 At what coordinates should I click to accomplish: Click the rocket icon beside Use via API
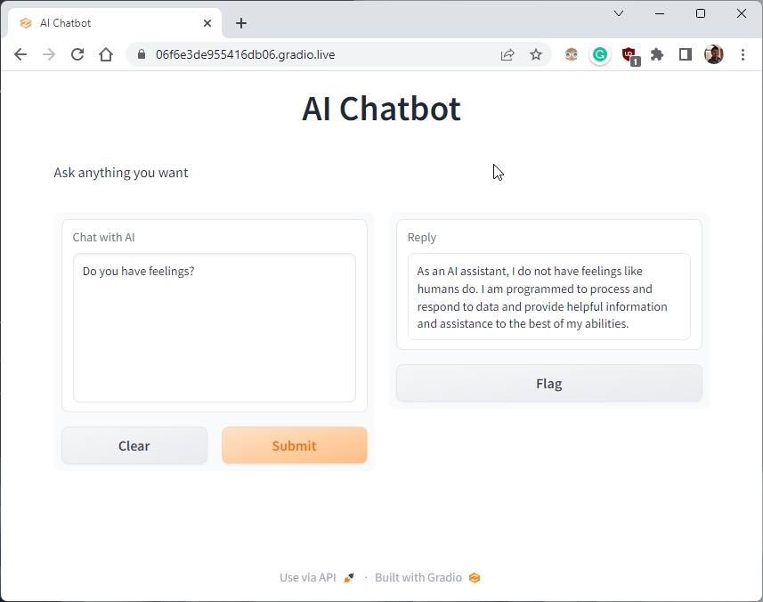point(348,577)
